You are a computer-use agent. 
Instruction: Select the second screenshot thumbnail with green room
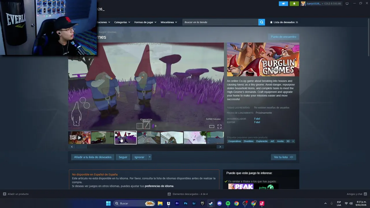102,138
